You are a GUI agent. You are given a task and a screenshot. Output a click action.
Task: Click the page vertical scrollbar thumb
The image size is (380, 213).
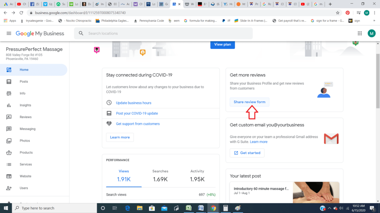click(x=378, y=81)
